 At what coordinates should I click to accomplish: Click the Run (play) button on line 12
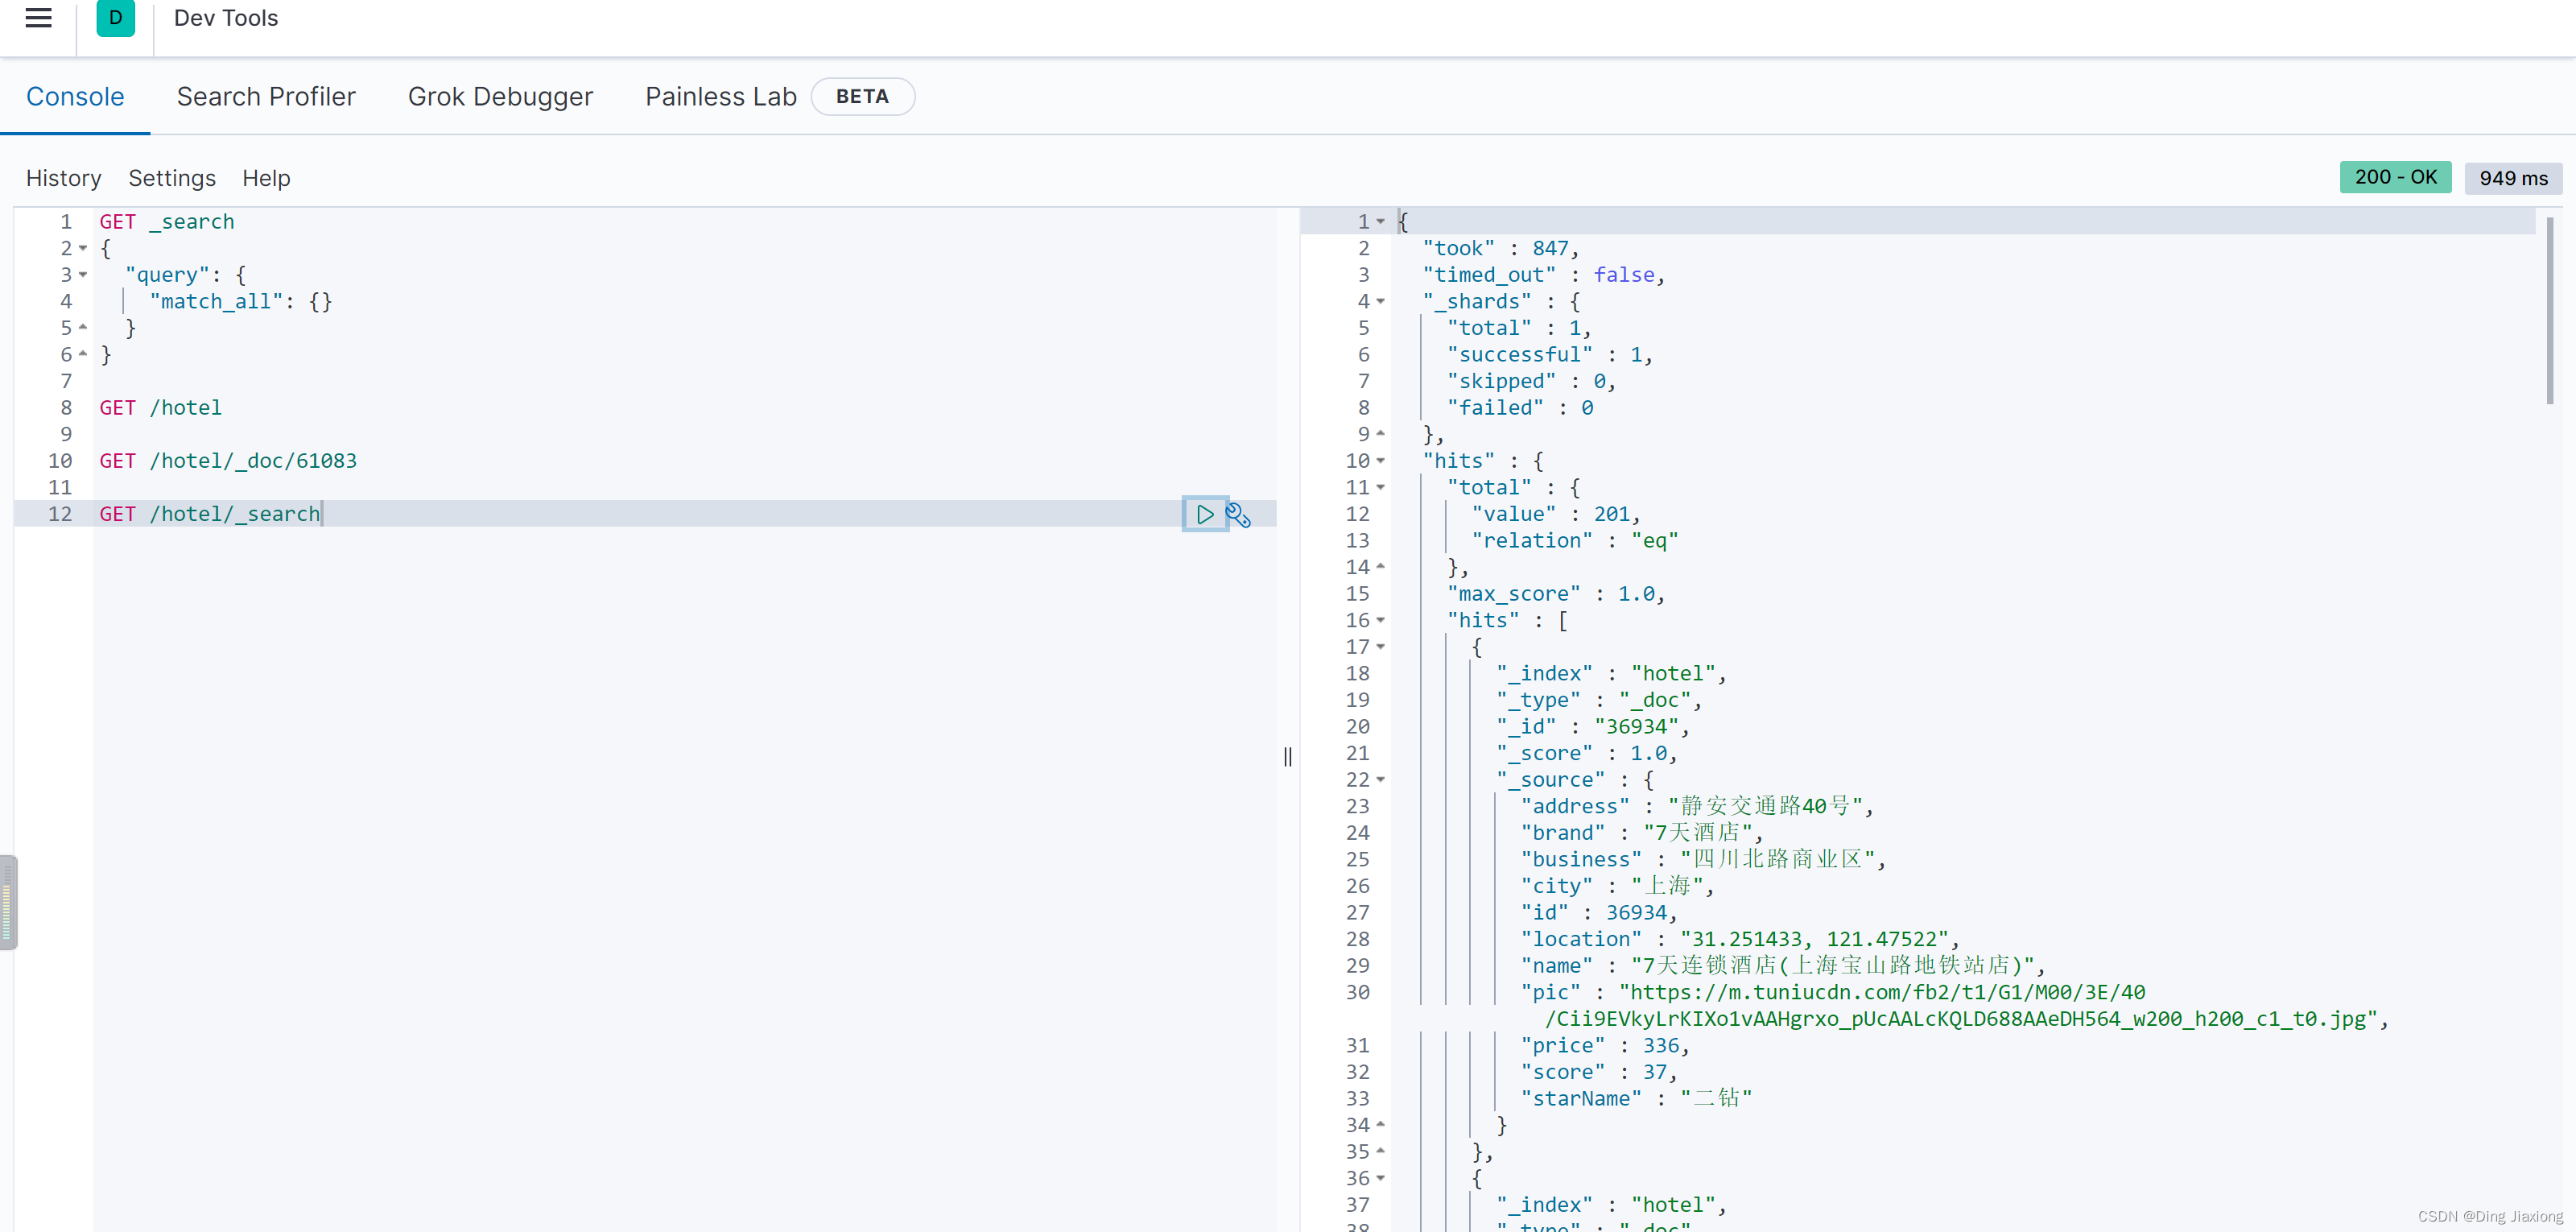point(1204,515)
